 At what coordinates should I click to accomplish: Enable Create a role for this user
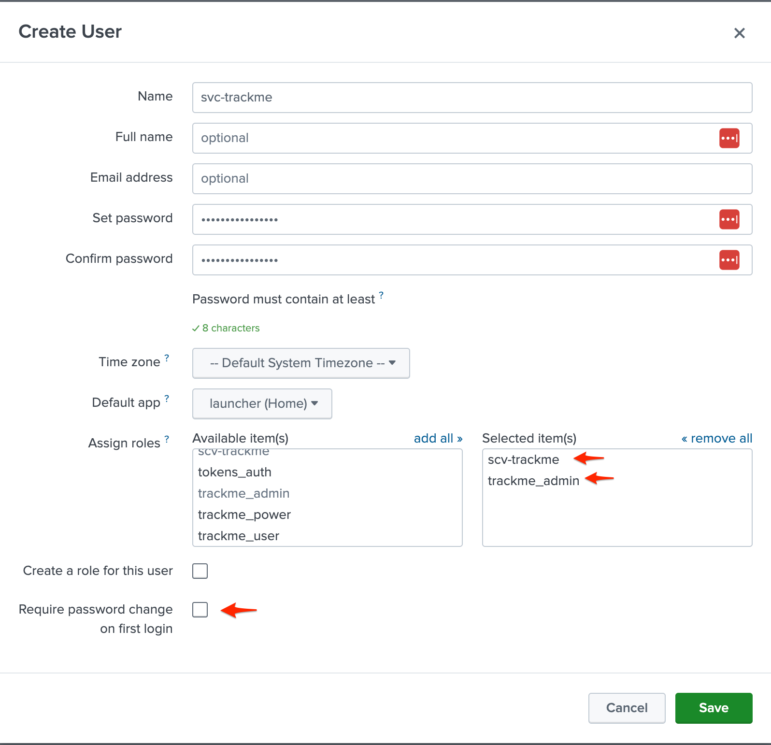tap(200, 571)
